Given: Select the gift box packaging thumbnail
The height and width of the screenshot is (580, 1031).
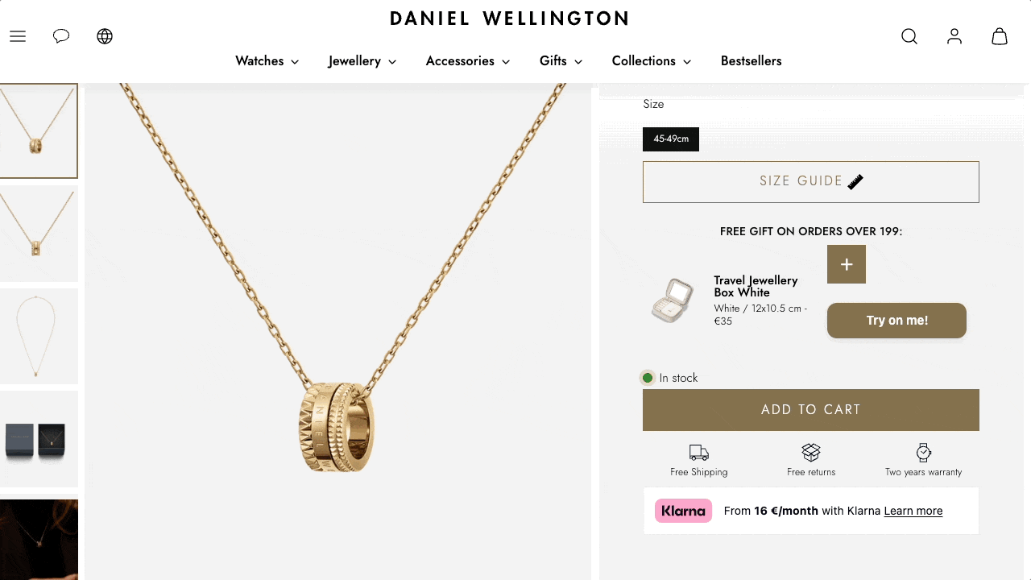Looking at the screenshot, I should coord(39,440).
